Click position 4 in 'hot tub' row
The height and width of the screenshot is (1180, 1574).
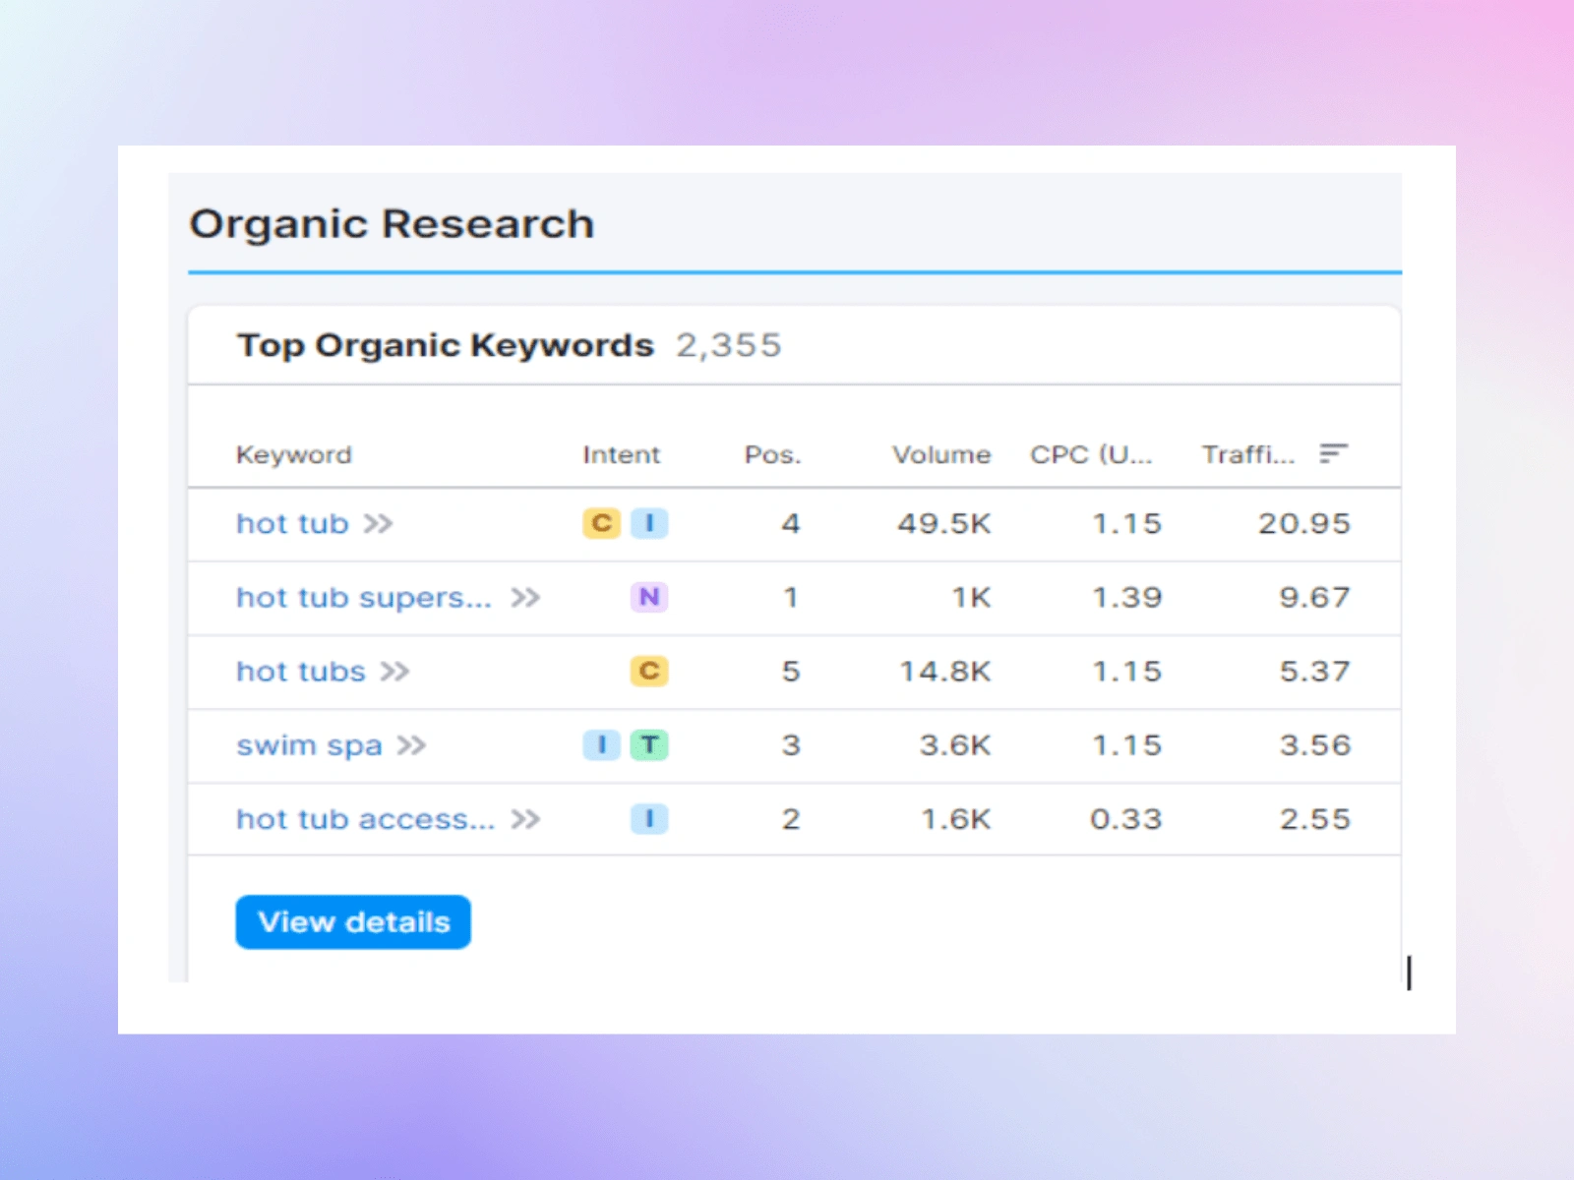791,523
